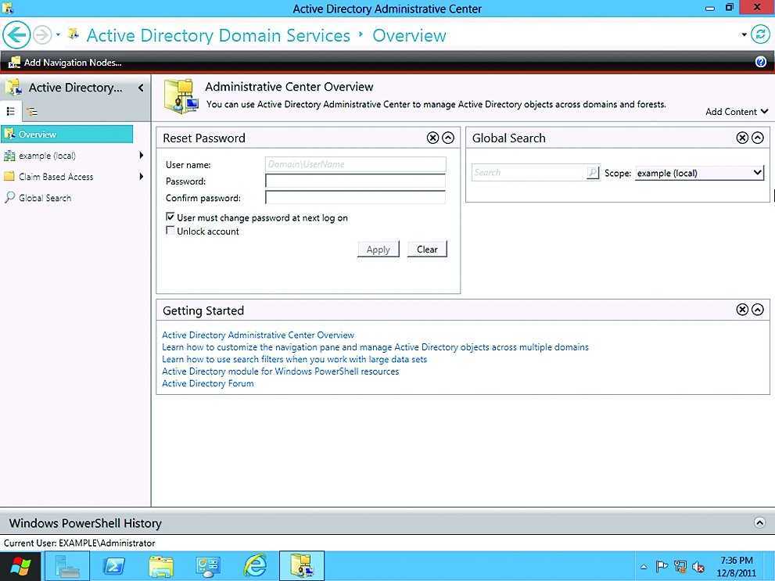Open the Add Content dropdown

[x=736, y=112]
